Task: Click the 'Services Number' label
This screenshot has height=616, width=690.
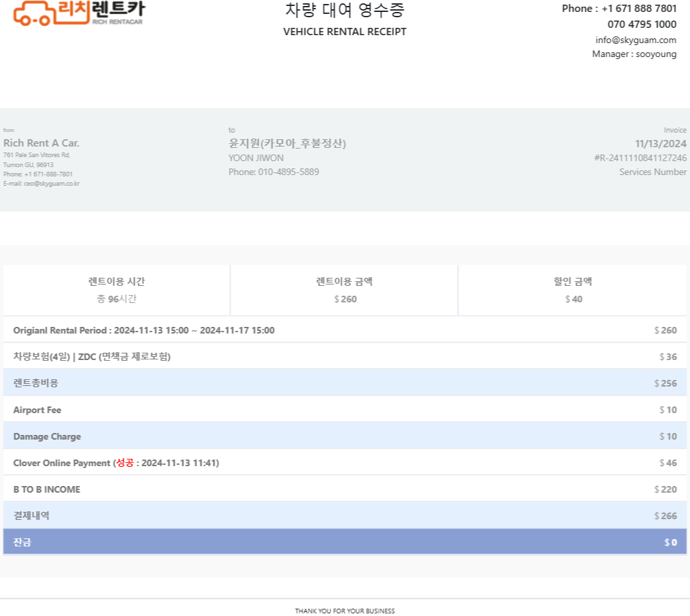Action: point(653,172)
